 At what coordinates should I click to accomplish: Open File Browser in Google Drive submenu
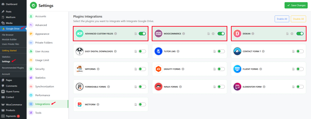tap(8, 35)
